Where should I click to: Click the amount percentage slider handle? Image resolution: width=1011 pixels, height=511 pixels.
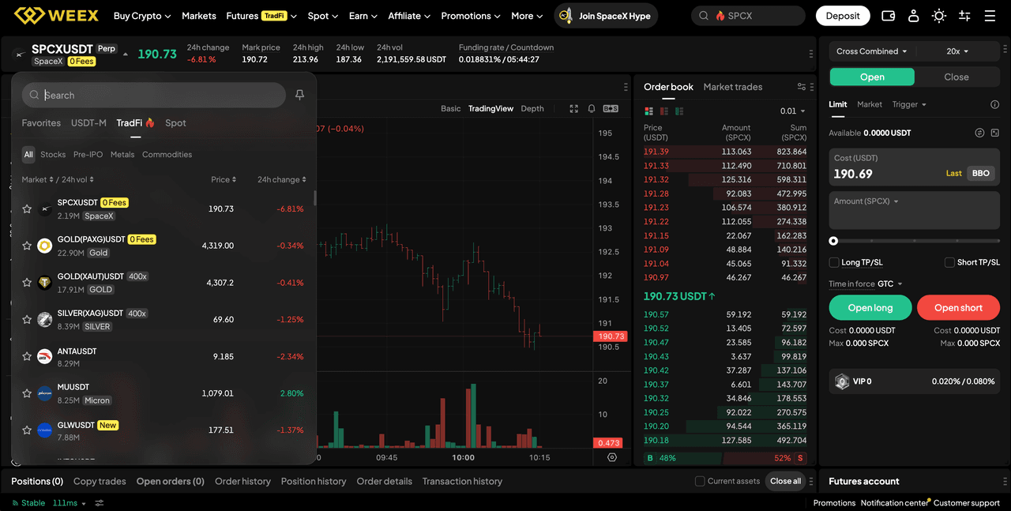pos(833,241)
